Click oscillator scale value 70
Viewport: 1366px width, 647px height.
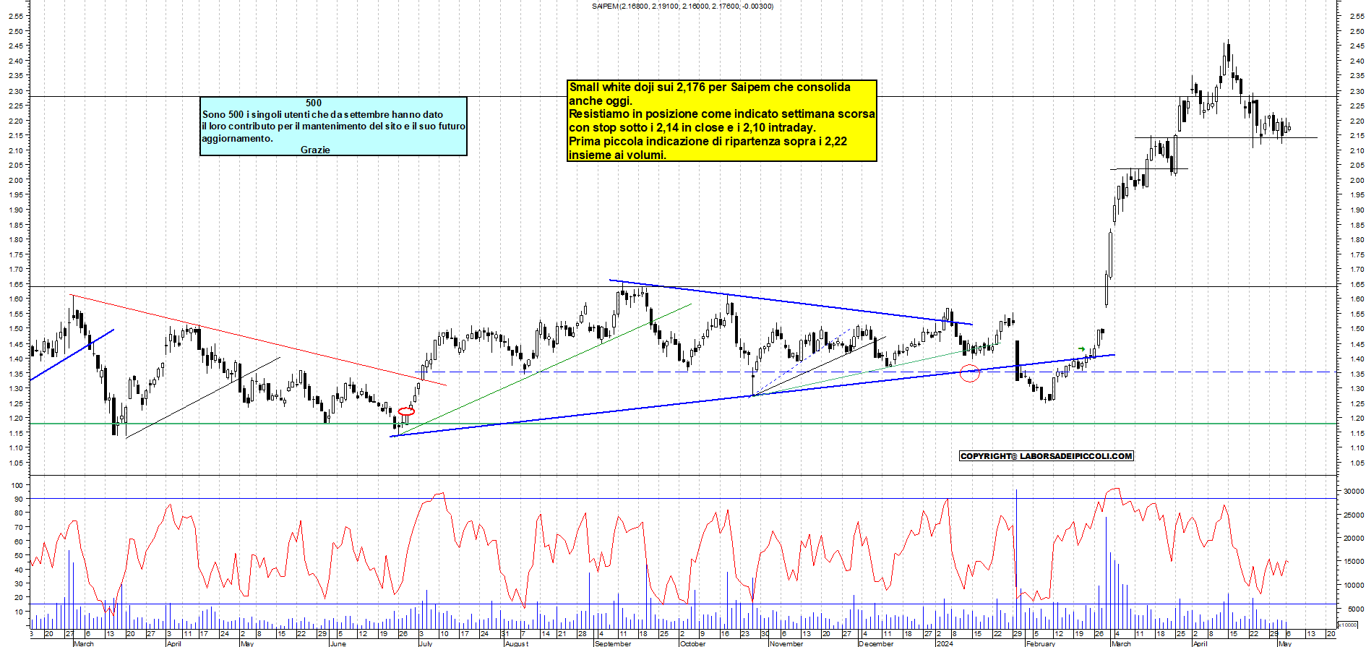(x=19, y=527)
